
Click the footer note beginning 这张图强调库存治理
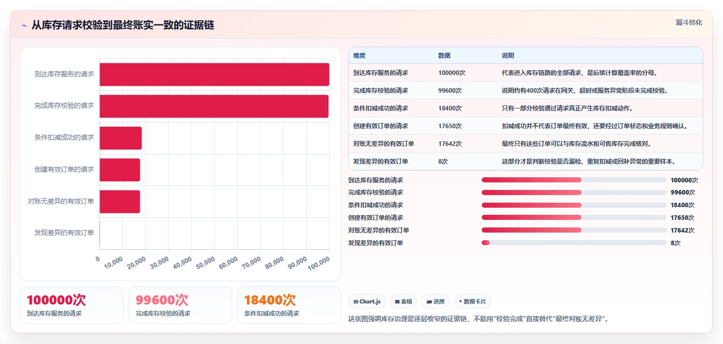click(x=478, y=319)
